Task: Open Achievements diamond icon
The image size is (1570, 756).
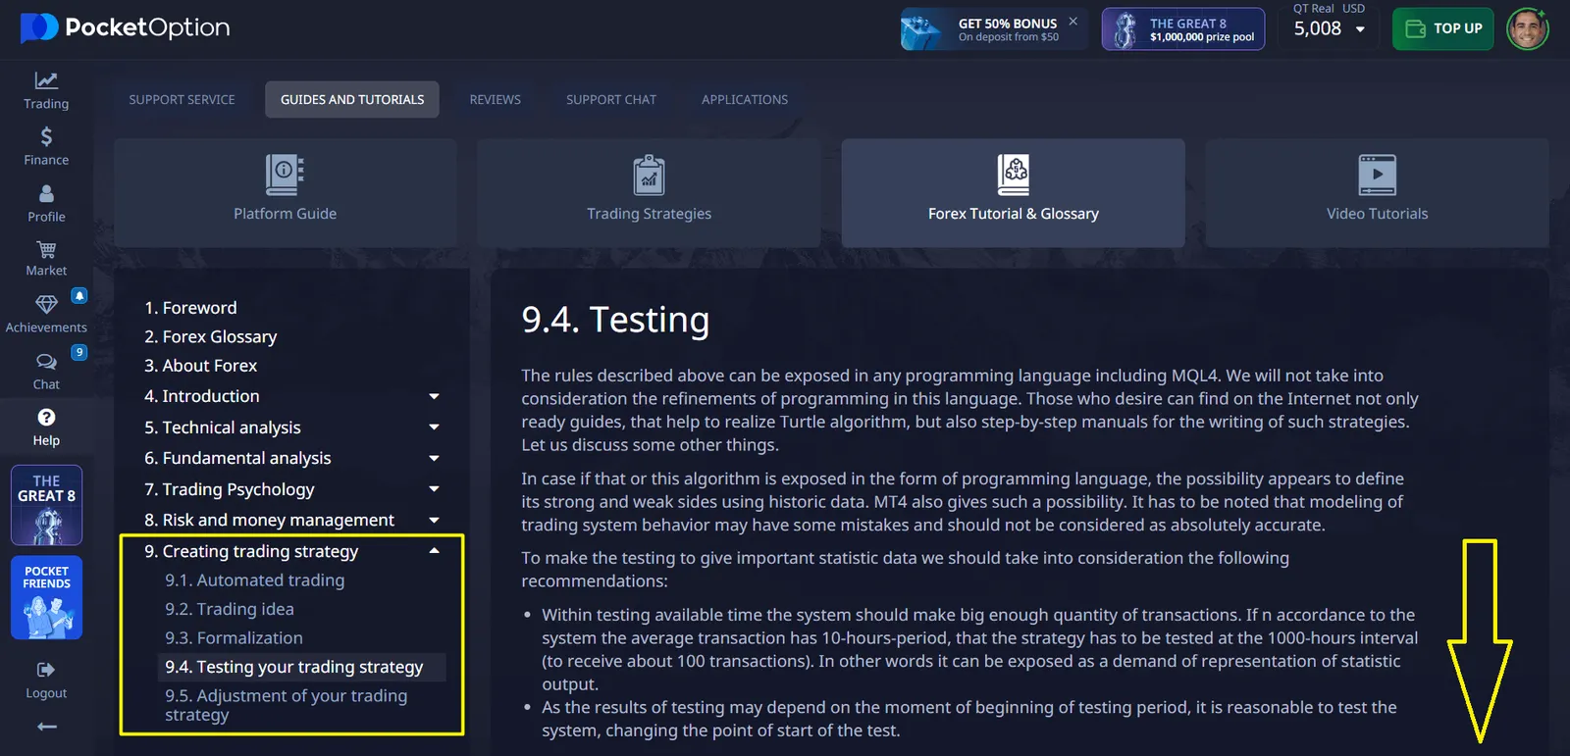Action: [x=46, y=305]
